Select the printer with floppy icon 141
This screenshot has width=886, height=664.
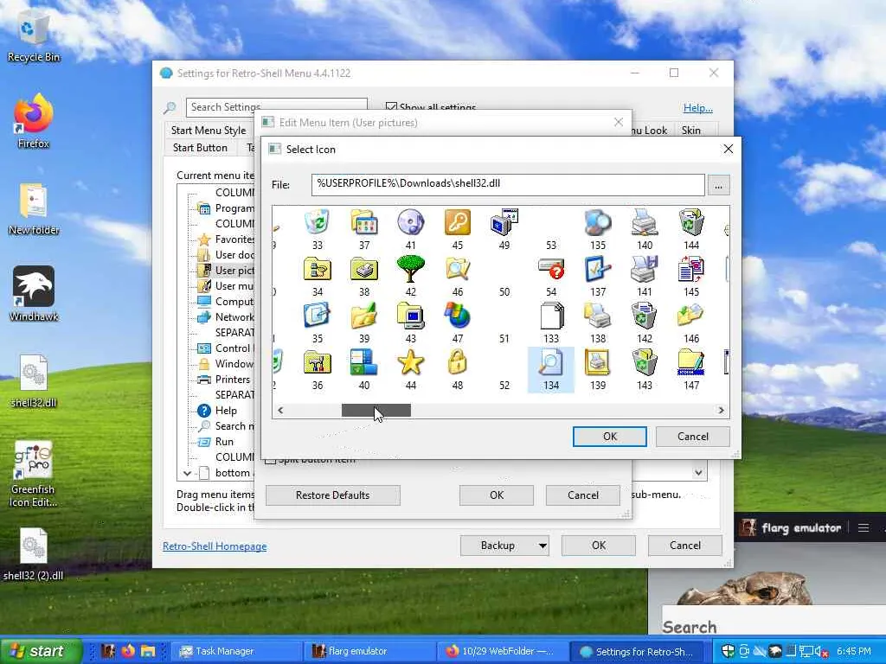tap(645, 269)
